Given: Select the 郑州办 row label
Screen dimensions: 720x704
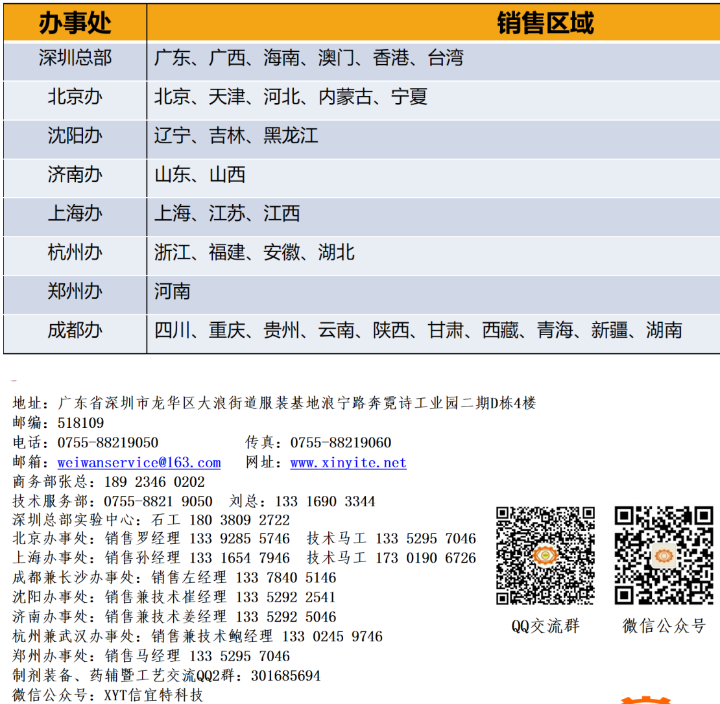Looking at the screenshot, I should click(x=75, y=292).
